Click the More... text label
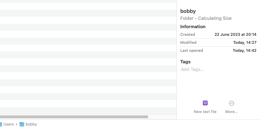The width and height of the screenshot is (260, 129). (232, 112)
